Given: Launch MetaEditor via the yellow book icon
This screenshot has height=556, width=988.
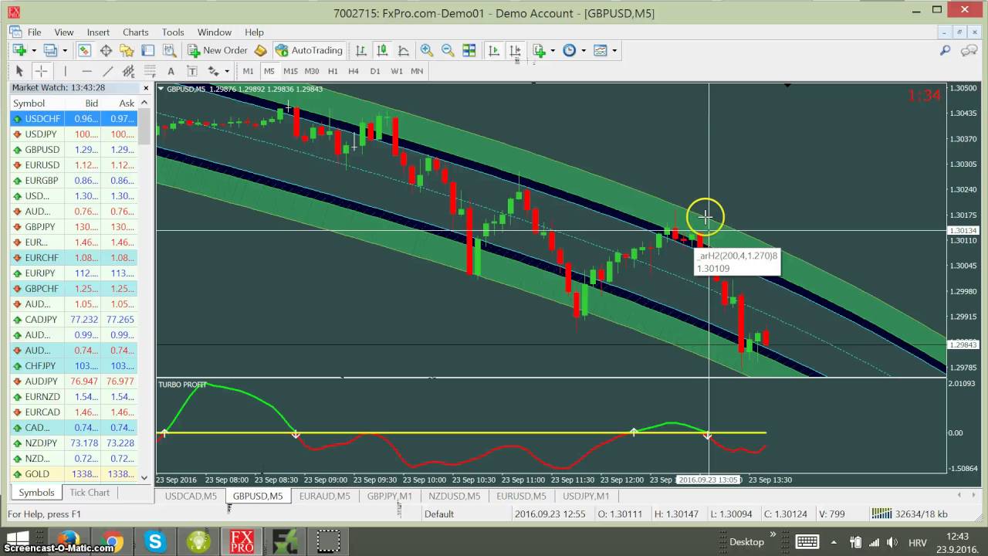Looking at the screenshot, I should pyautogui.click(x=261, y=50).
